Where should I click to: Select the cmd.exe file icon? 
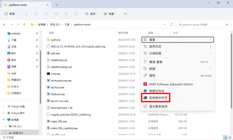[x=49, y=74]
